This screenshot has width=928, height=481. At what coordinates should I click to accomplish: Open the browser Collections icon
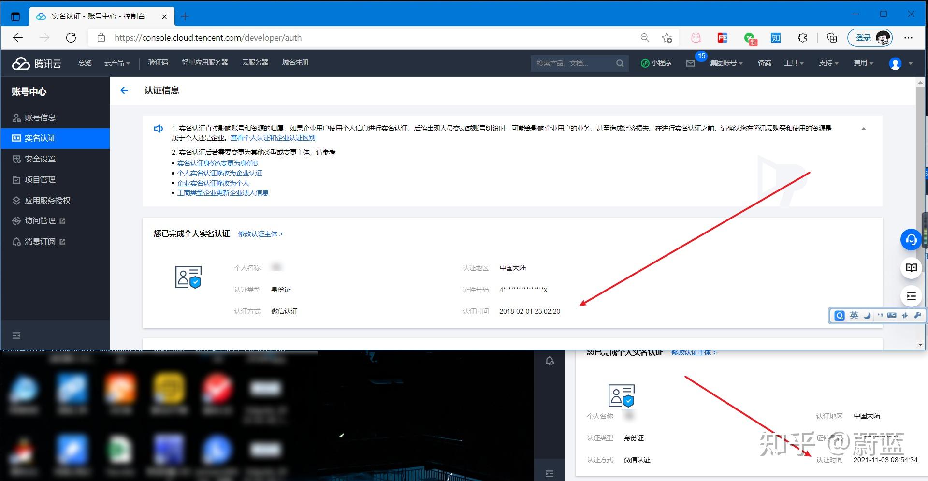(832, 38)
